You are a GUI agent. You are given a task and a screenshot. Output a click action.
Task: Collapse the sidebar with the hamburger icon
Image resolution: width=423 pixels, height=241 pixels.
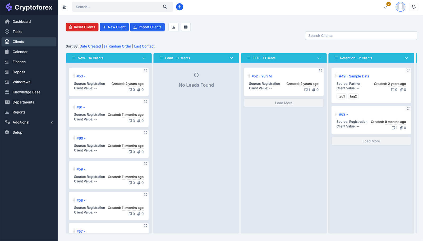click(64, 7)
